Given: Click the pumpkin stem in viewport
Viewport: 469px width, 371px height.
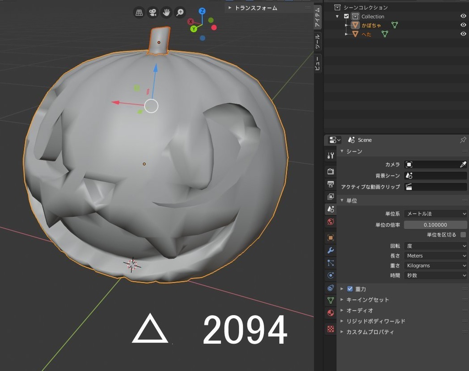Looking at the screenshot, I should pos(159,41).
